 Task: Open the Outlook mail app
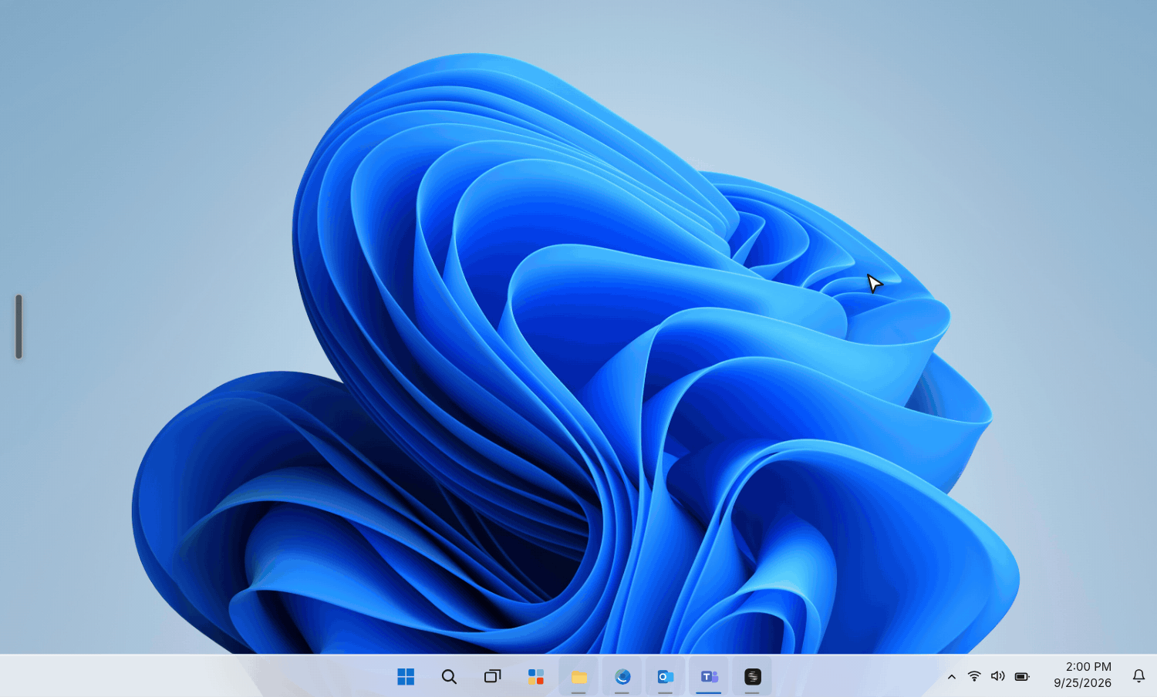(666, 676)
